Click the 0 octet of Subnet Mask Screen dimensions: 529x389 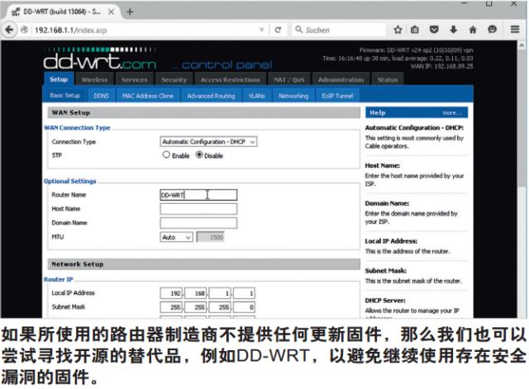(244, 307)
